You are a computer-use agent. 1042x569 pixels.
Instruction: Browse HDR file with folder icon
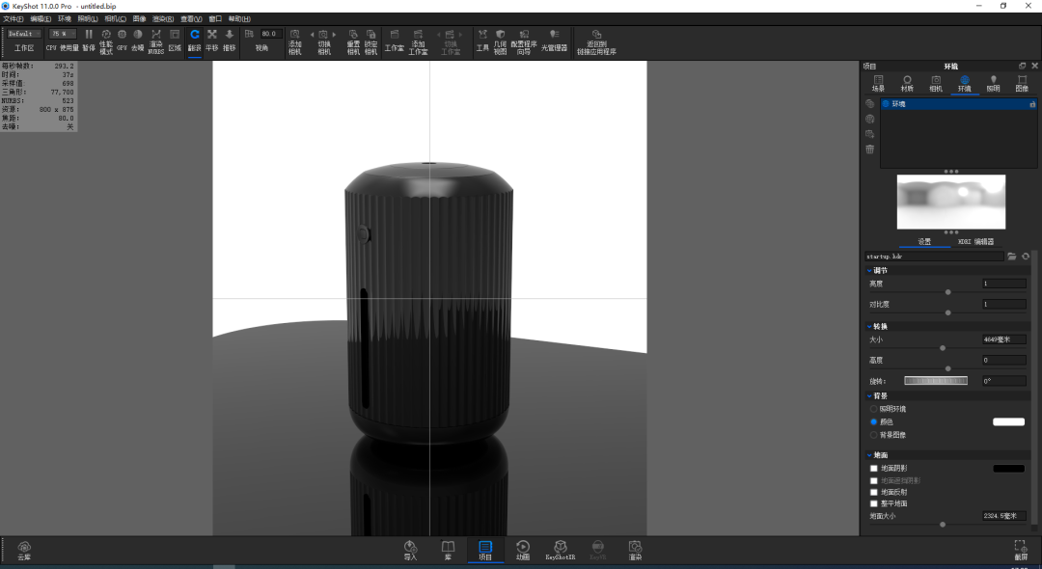pyautogui.click(x=1011, y=257)
